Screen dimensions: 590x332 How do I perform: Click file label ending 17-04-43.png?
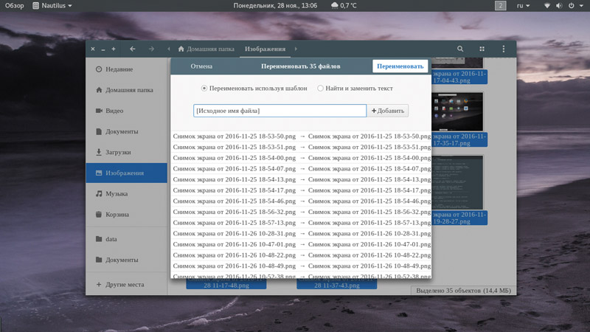[x=459, y=77]
